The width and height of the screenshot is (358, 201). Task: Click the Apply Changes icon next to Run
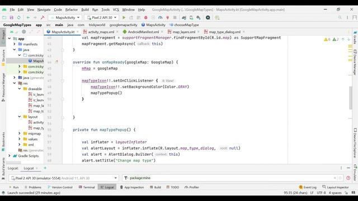(x=131, y=17)
